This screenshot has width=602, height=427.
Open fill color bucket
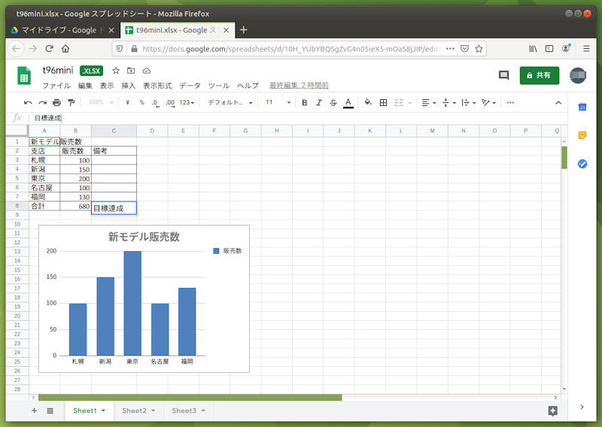pos(368,102)
